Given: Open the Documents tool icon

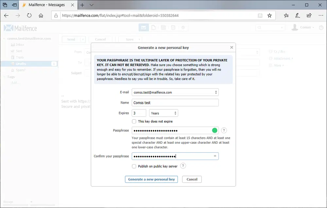Looking at the screenshot, I should coord(153,27).
